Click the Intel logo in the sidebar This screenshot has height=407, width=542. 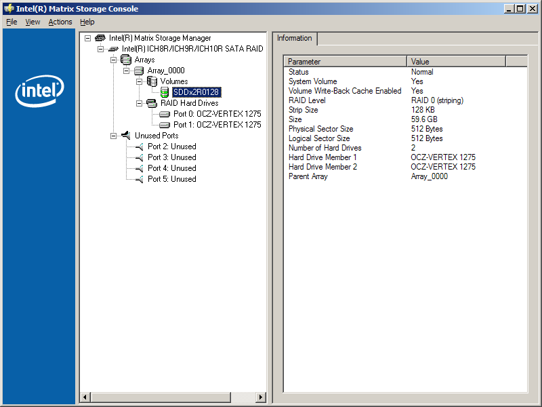click(39, 91)
